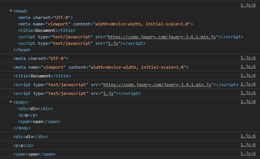
Task: Select the closing </body> tag
Action: [22, 128]
